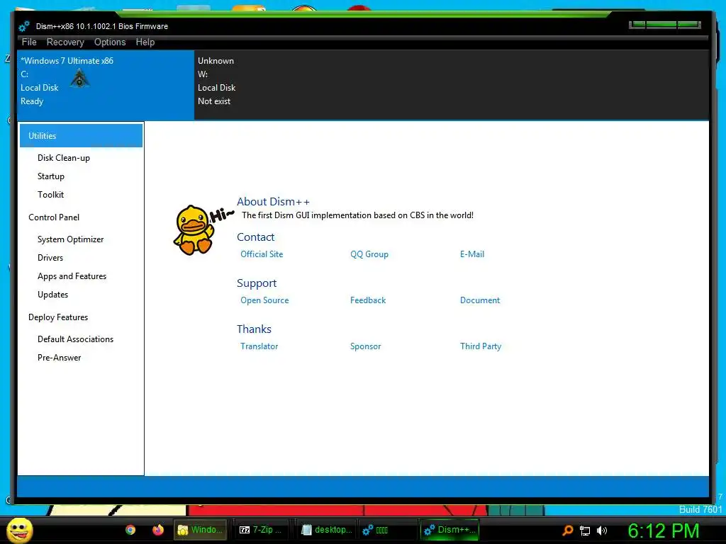
Task: Open the File menu
Action: click(x=29, y=42)
